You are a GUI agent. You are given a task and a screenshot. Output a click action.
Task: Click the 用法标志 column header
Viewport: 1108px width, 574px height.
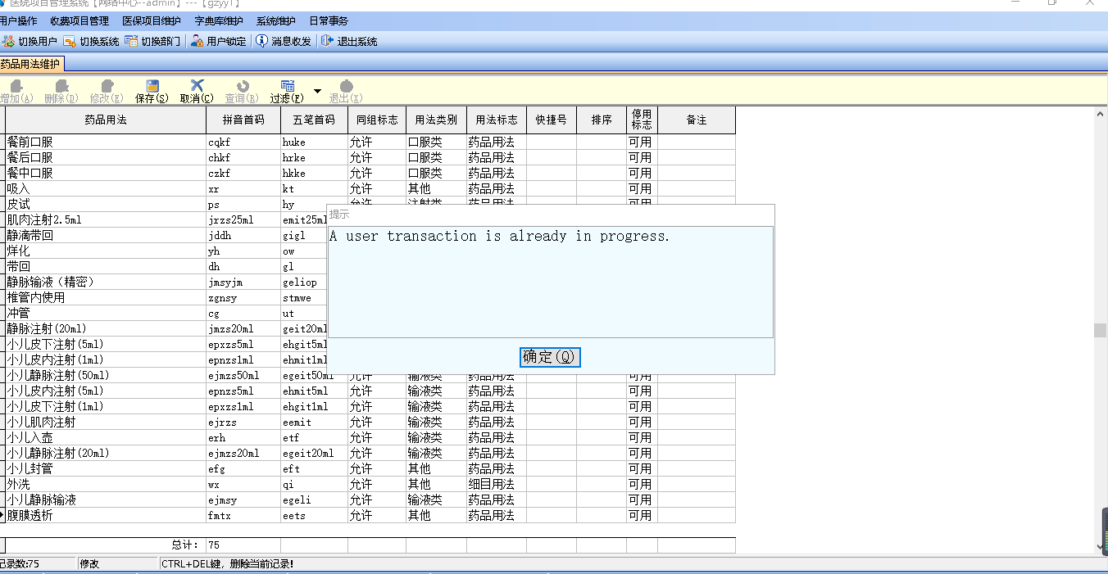(x=497, y=120)
